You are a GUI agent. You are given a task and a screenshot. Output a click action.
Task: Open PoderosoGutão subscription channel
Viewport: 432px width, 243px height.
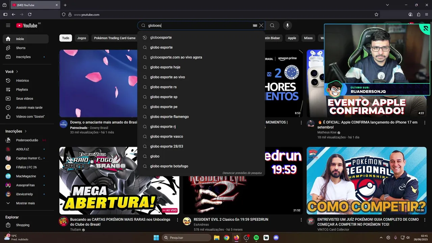point(26,140)
